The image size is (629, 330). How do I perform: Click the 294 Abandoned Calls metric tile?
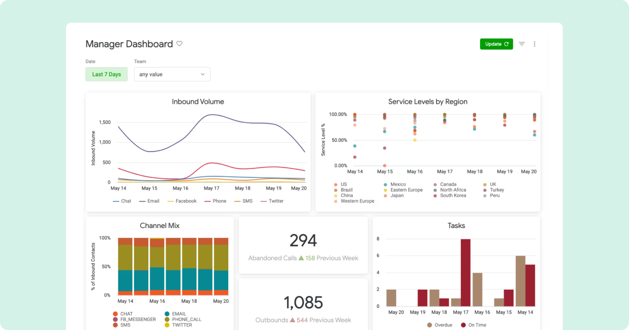[x=303, y=245]
